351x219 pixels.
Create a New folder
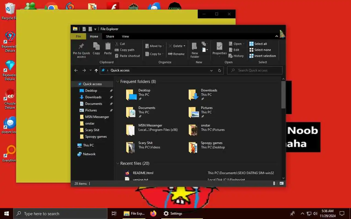click(195, 50)
